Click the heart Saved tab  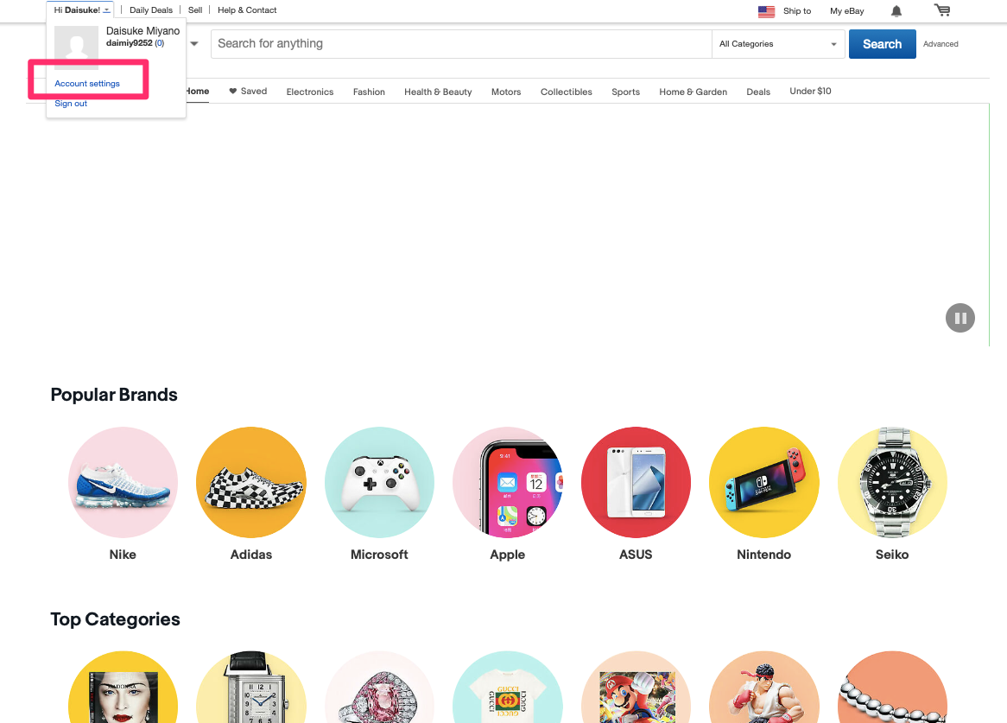point(248,92)
